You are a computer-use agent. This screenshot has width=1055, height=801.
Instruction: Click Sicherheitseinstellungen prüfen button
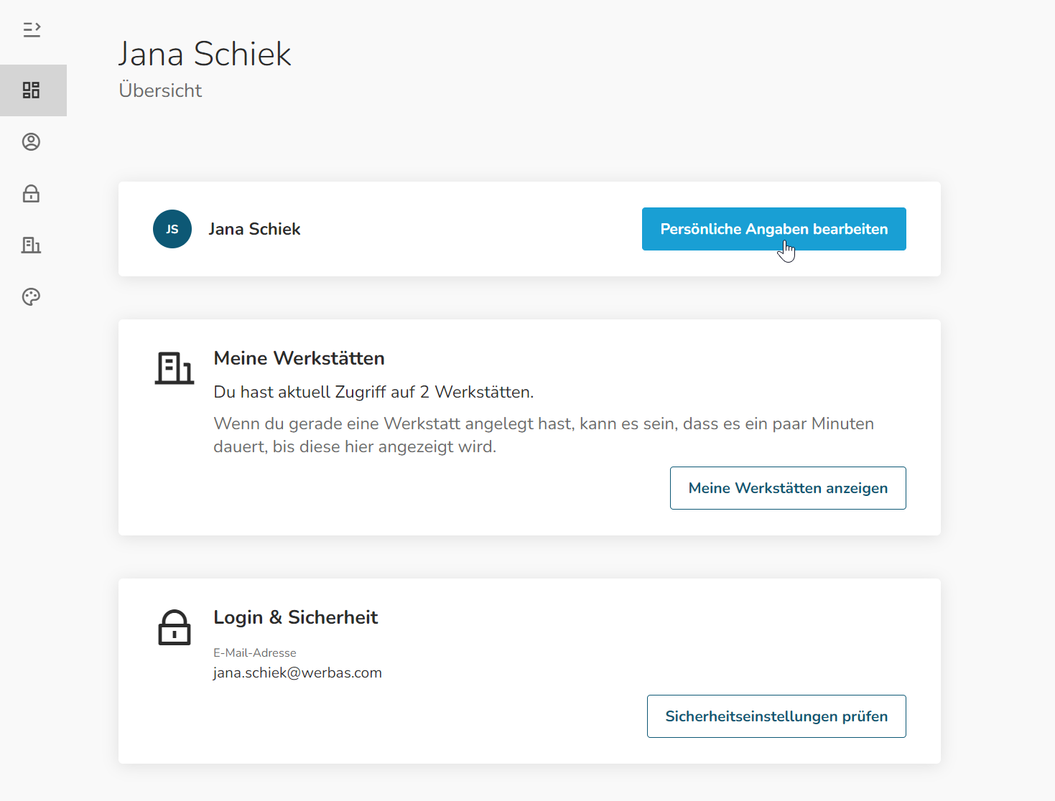(776, 716)
